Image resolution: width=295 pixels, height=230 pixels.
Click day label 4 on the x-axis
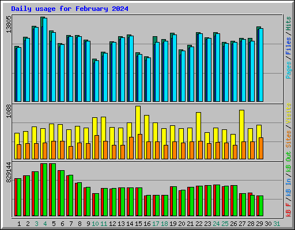(45, 224)
